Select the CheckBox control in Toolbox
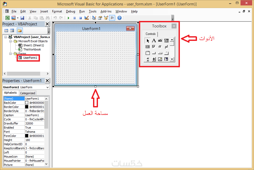This screenshot has width=254, height=170. (154, 47)
